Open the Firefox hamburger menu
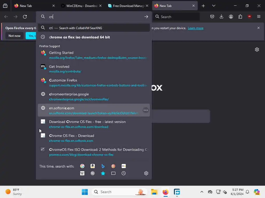265x198 pixels. tap(259, 16)
